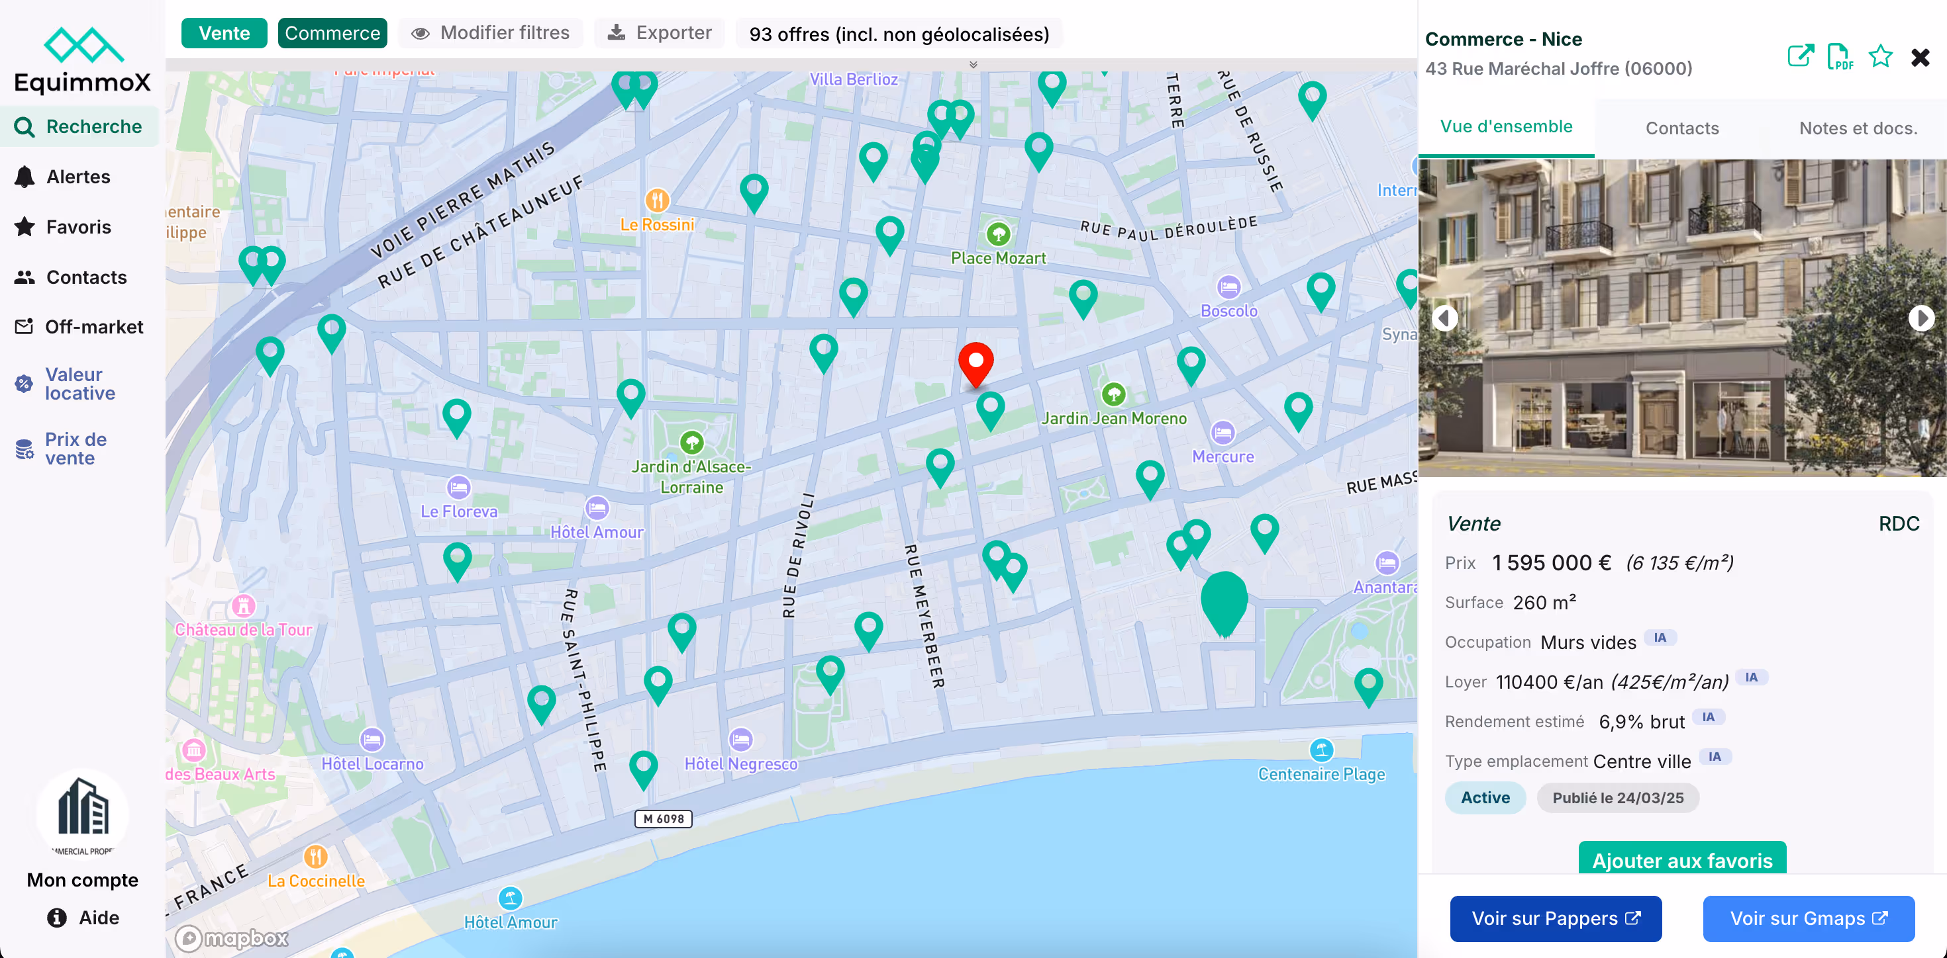Image resolution: width=1947 pixels, height=958 pixels.
Task: Click the Le Rossini restaurant icon
Action: pyautogui.click(x=657, y=201)
